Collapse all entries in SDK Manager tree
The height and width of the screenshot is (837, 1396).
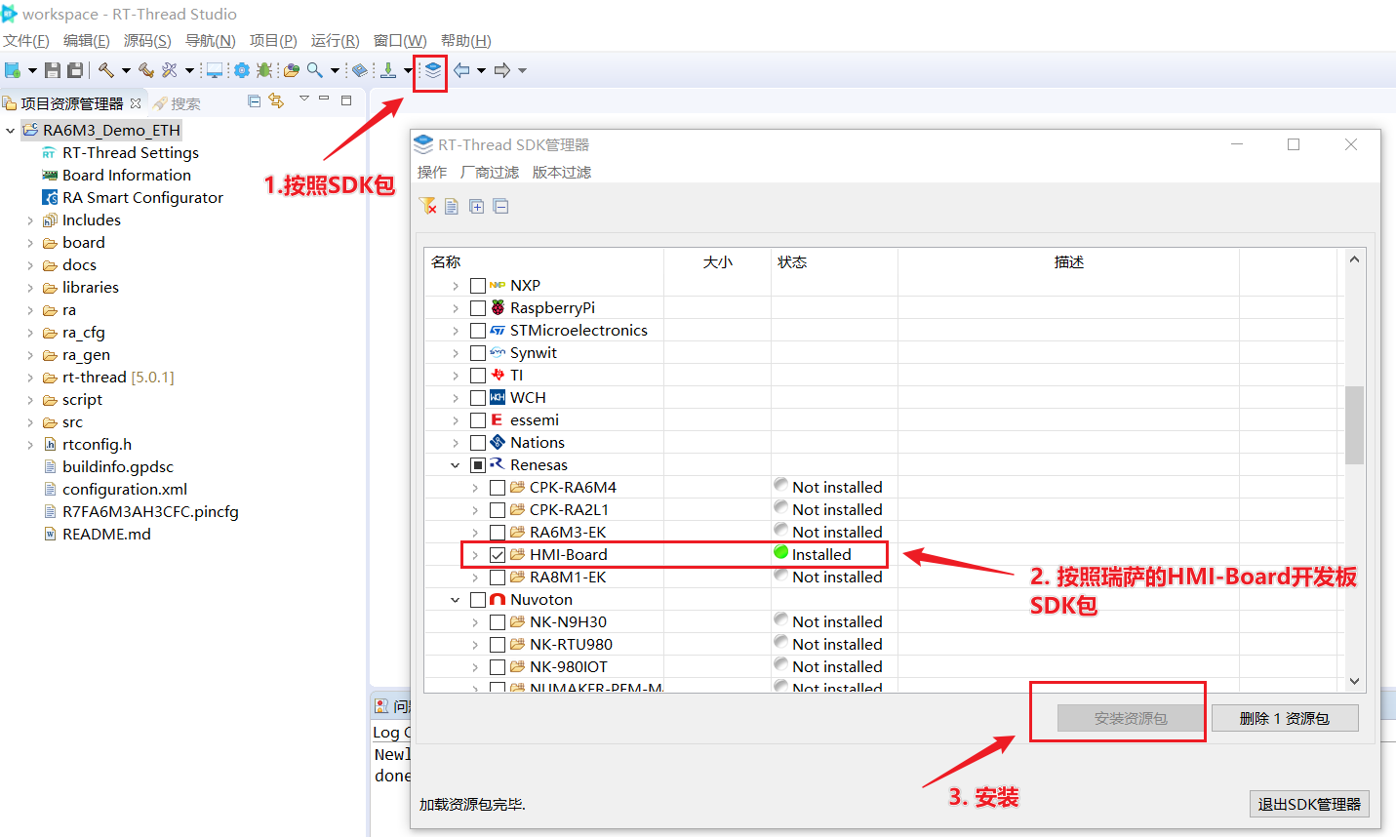500,206
